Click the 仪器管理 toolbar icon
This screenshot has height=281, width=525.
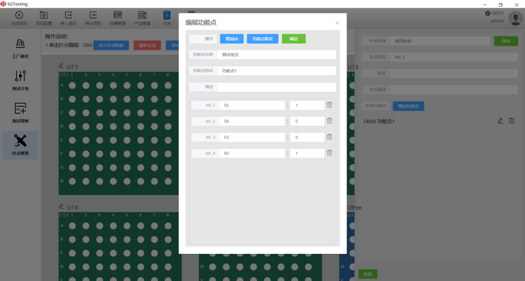[117, 18]
